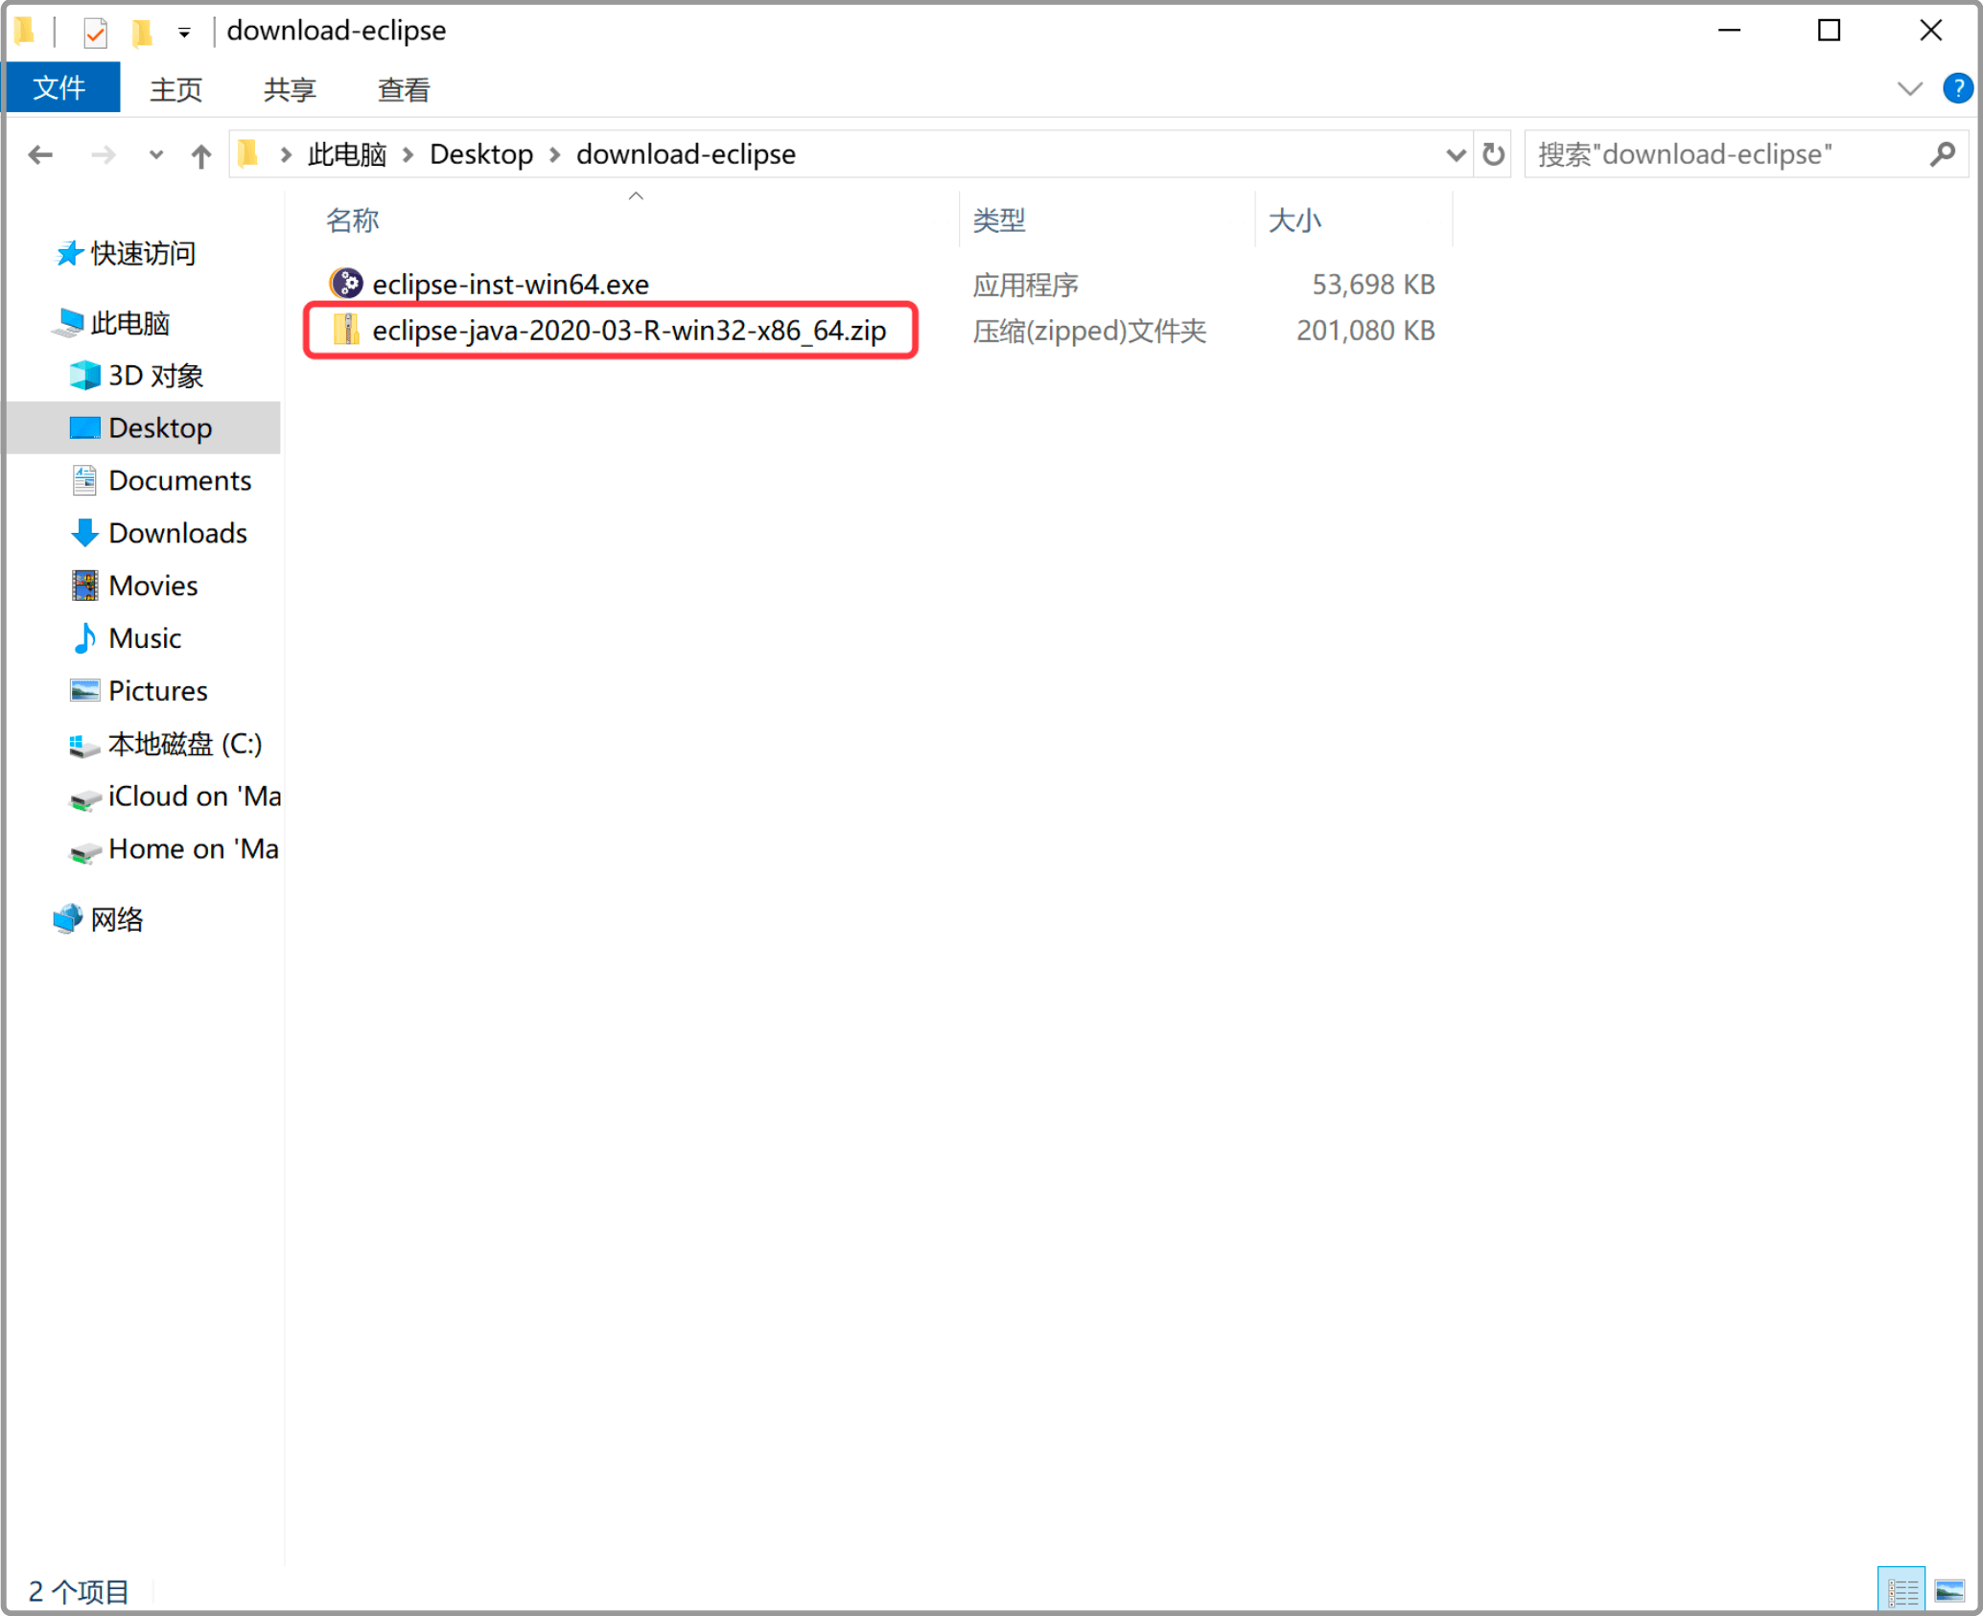1983x1616 pixels.
Task: Click Desktop in the address breadcrumb
Action: click(x=481, y=154)
